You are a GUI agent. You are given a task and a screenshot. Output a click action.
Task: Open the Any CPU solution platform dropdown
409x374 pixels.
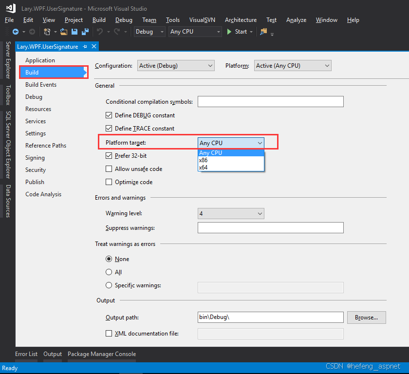(x=195, y=32)
